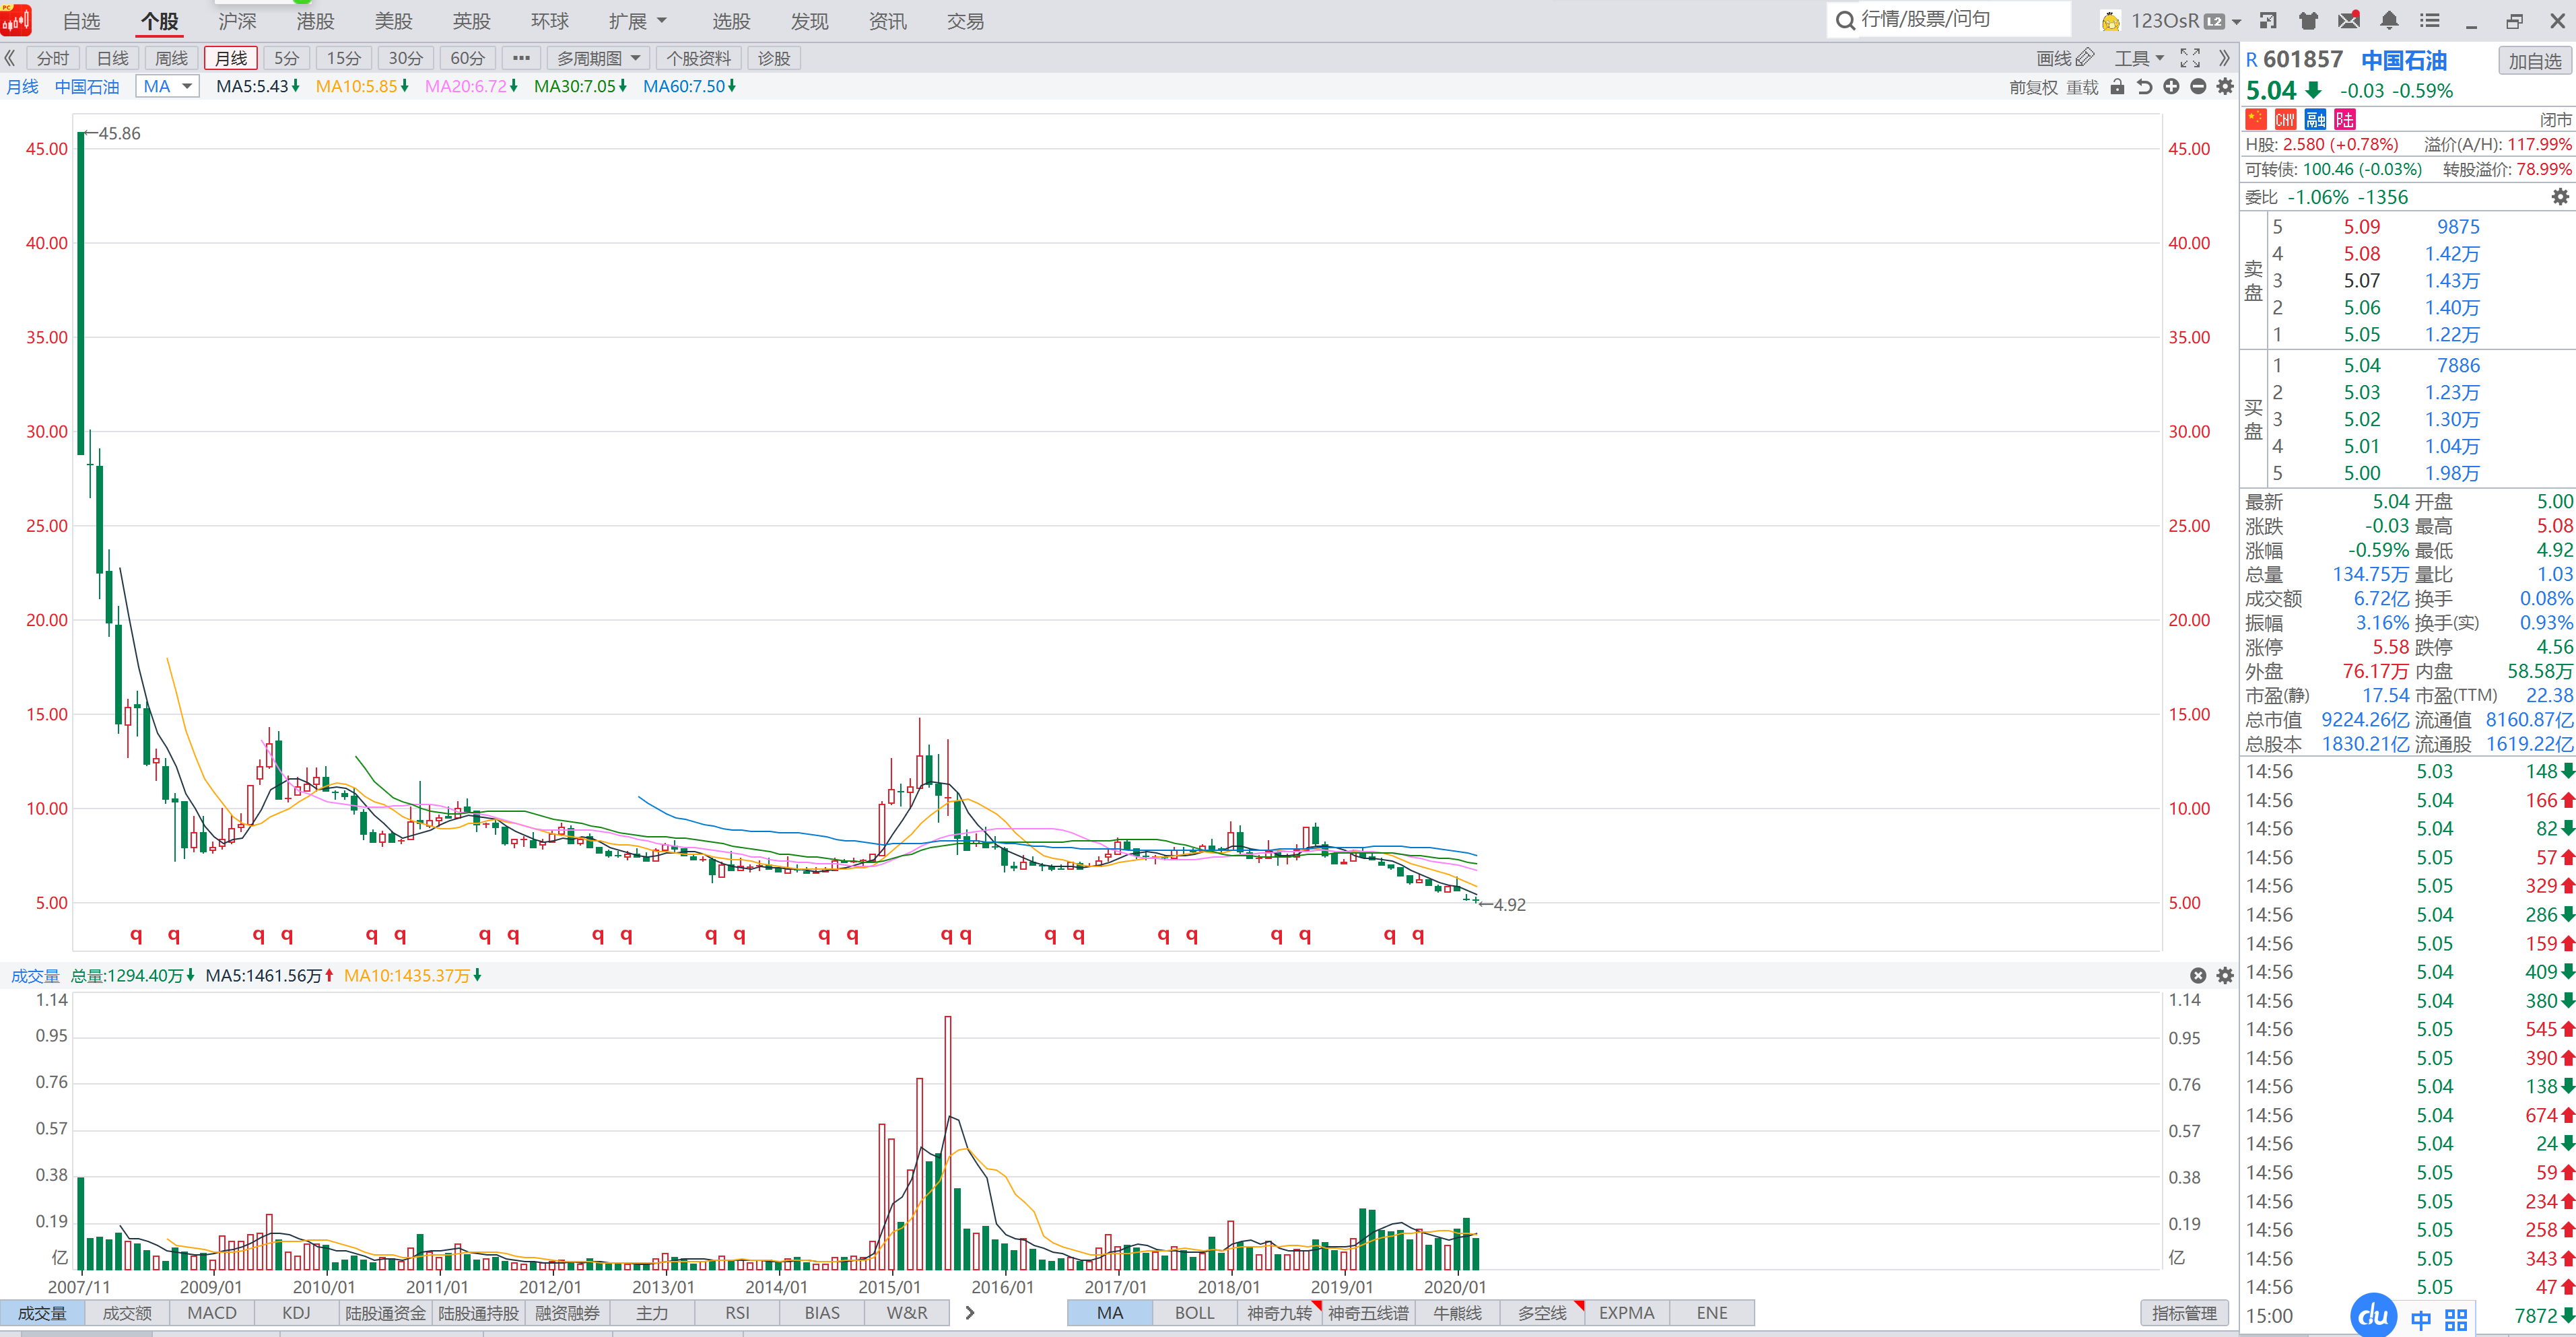Expand the 工具 tools dropdown

2139,58
